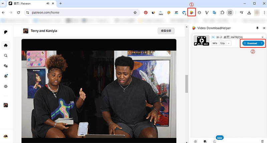Open the tab search dropdown arrow
Screen dimensions: 267x143
click(3, 3)
